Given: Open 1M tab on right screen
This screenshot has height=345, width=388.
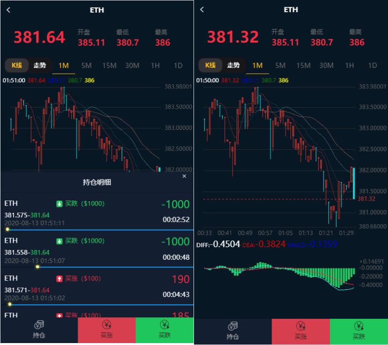Looking at the screenshot, I should [258, 65].
